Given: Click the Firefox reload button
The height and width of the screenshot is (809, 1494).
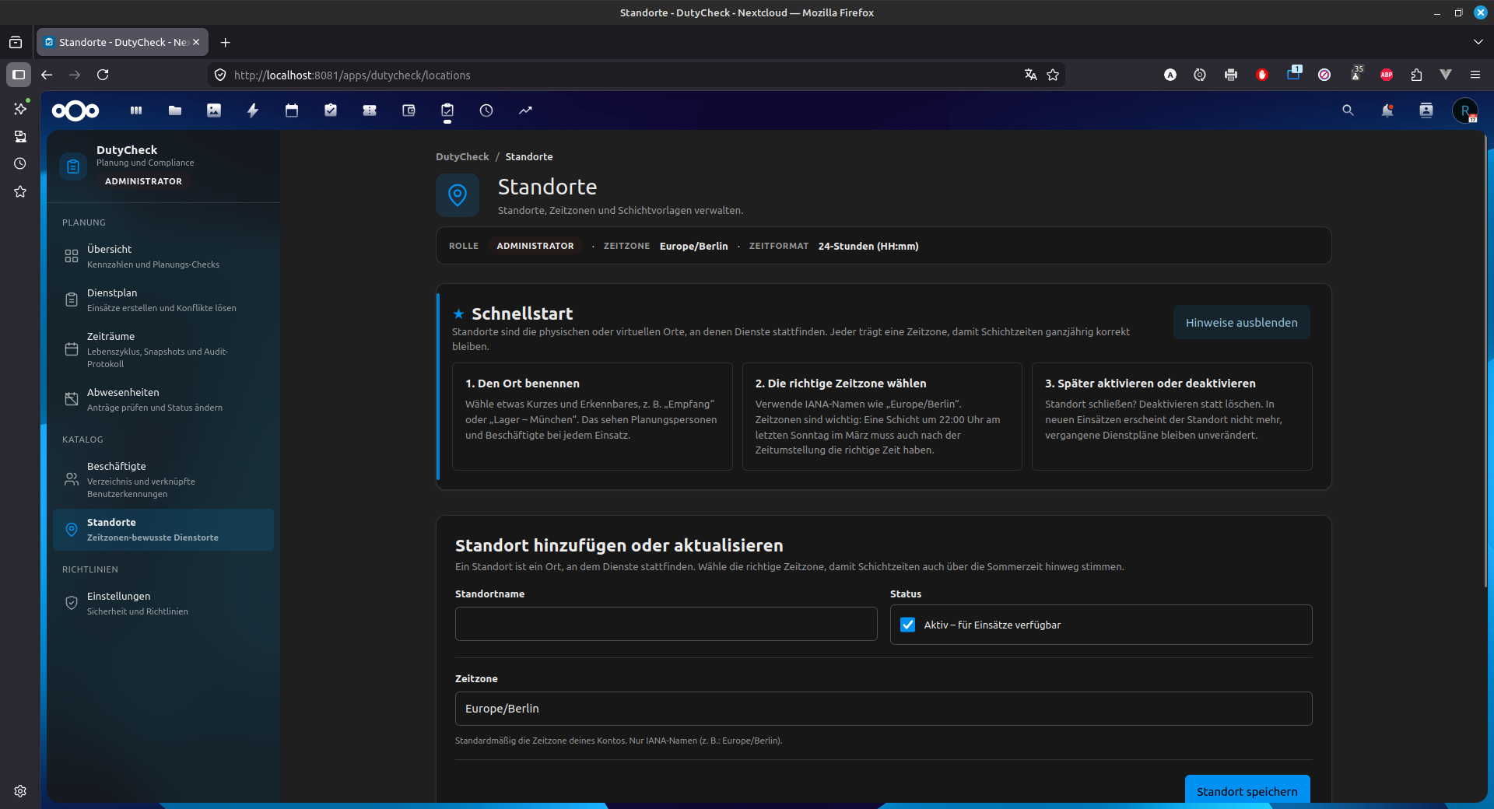Looking at the screenshot, I should pyautogui.click(x=103, y=75).
